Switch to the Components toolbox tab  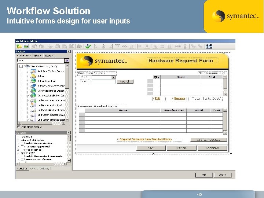[24, 56]
